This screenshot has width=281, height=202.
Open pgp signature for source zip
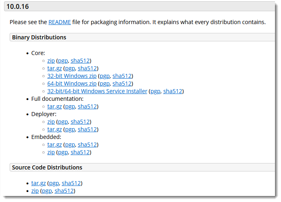(47, 191)
